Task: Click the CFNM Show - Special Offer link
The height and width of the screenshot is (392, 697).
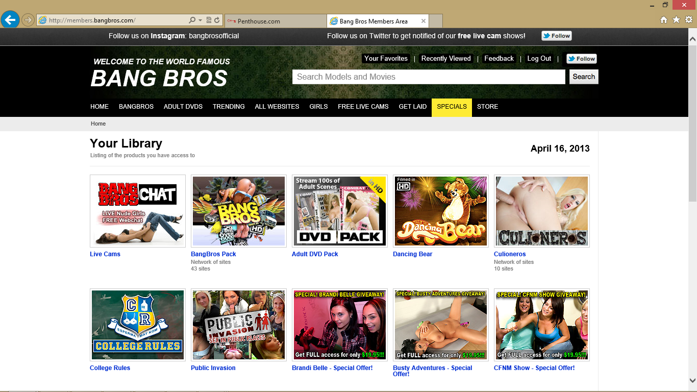Action: [x=534, y=368]
